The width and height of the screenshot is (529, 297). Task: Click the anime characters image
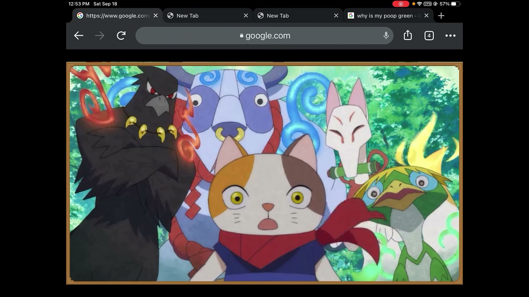[x=264, y=173]
